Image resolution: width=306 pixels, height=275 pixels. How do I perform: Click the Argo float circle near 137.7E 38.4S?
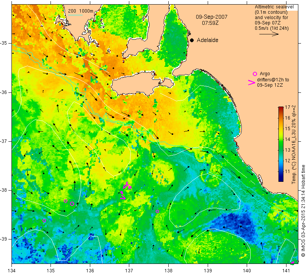(158, 211)
